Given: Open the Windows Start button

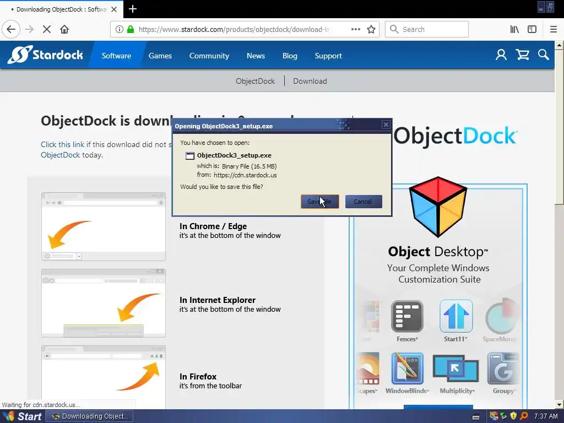Looking at the screenshot, I should (21, 416).
